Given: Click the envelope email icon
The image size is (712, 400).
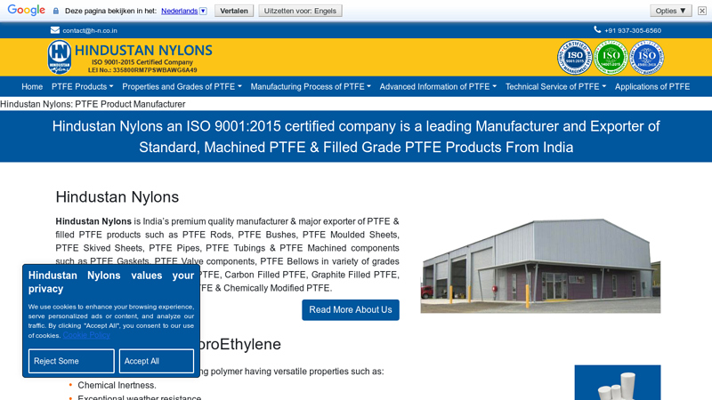Looking at the screenshot, I should 55,30.
